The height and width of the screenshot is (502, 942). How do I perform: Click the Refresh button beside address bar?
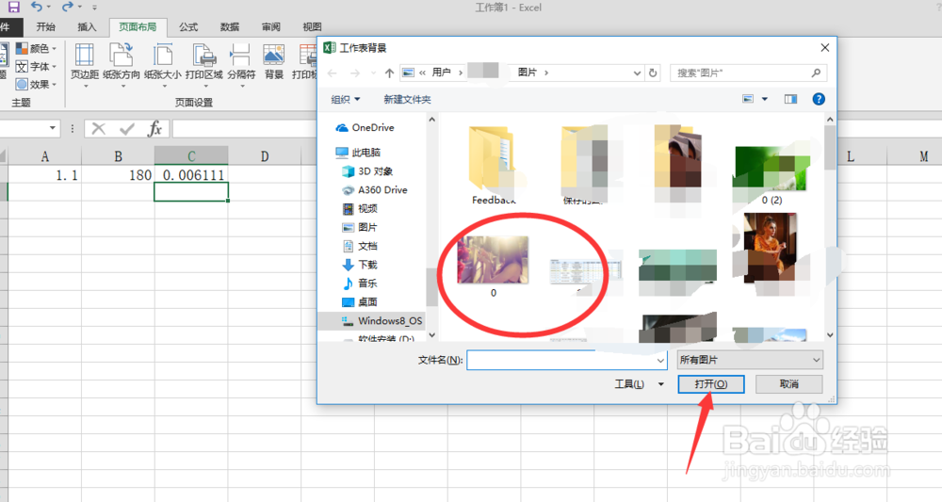(x=653, y=73)
